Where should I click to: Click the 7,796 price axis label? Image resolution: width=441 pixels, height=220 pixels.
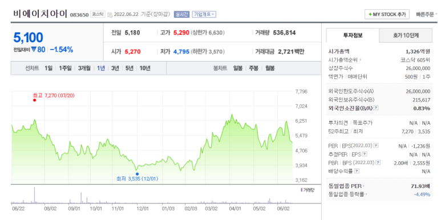pos(301,91)
